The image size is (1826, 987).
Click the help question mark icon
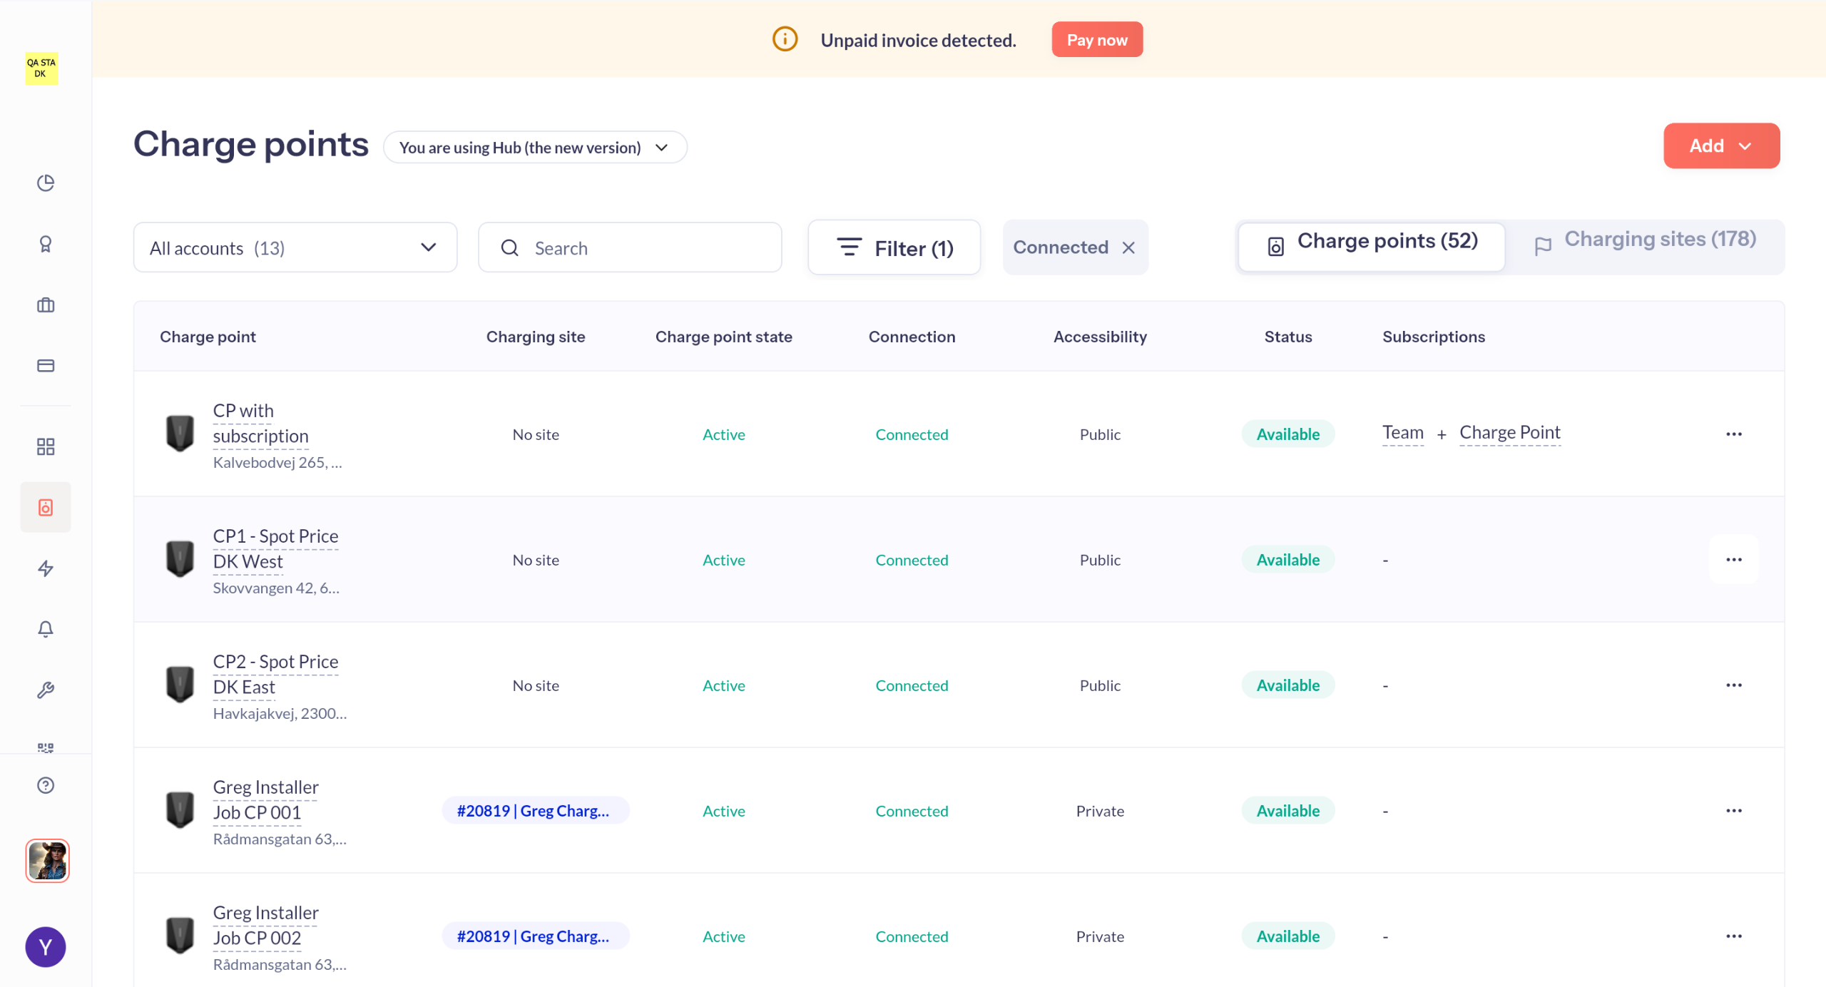tap(46, 785)
